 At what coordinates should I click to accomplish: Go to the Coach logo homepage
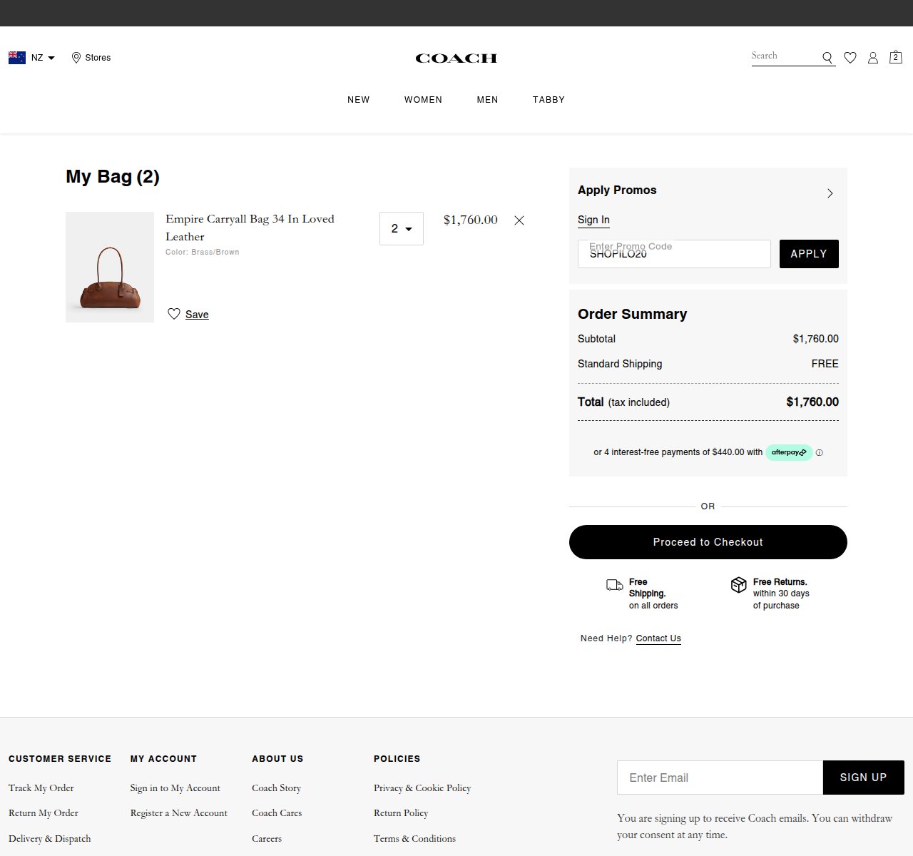pyautogui.click(x=456, y=58)
